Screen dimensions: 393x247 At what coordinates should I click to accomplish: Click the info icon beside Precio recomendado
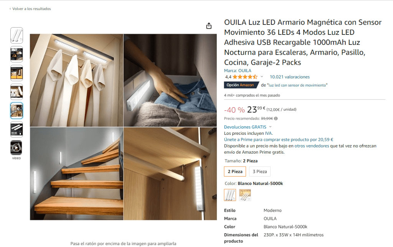pyautogui.click(x=276, y=118)
